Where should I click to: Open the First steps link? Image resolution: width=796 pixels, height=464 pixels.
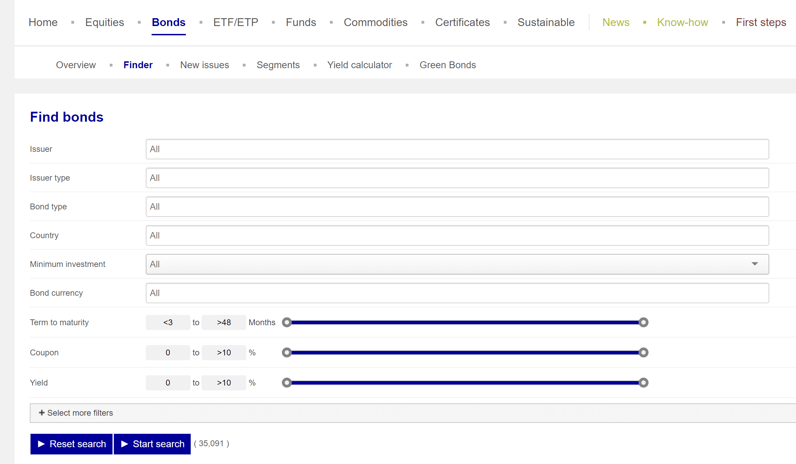pos(761,22)
